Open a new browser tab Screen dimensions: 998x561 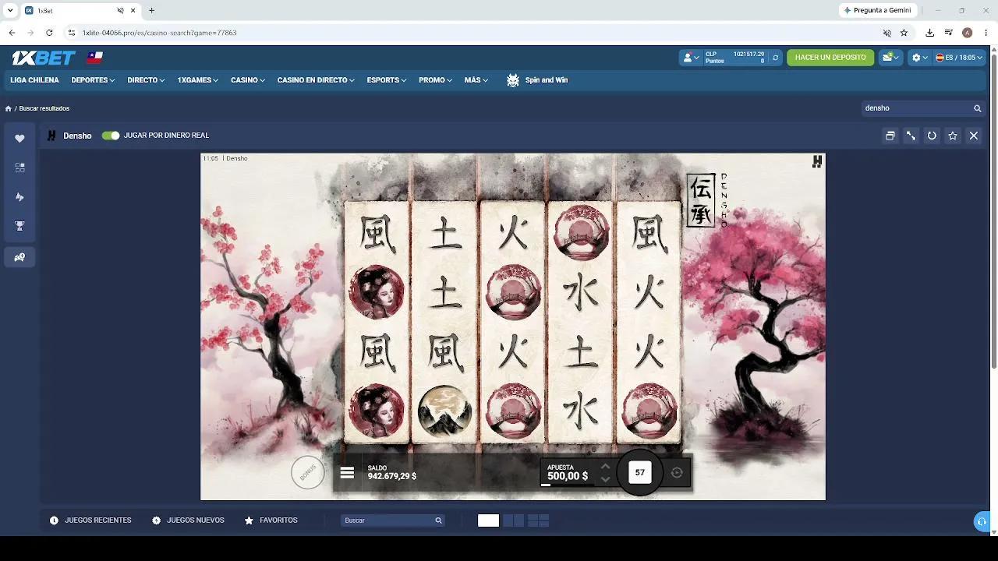pyautogui.click(x=151, y=10)
